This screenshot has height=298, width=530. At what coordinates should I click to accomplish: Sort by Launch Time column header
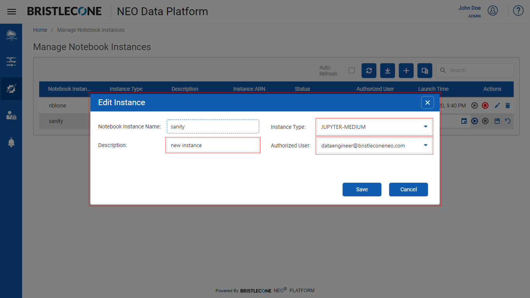tap(433, 89)
